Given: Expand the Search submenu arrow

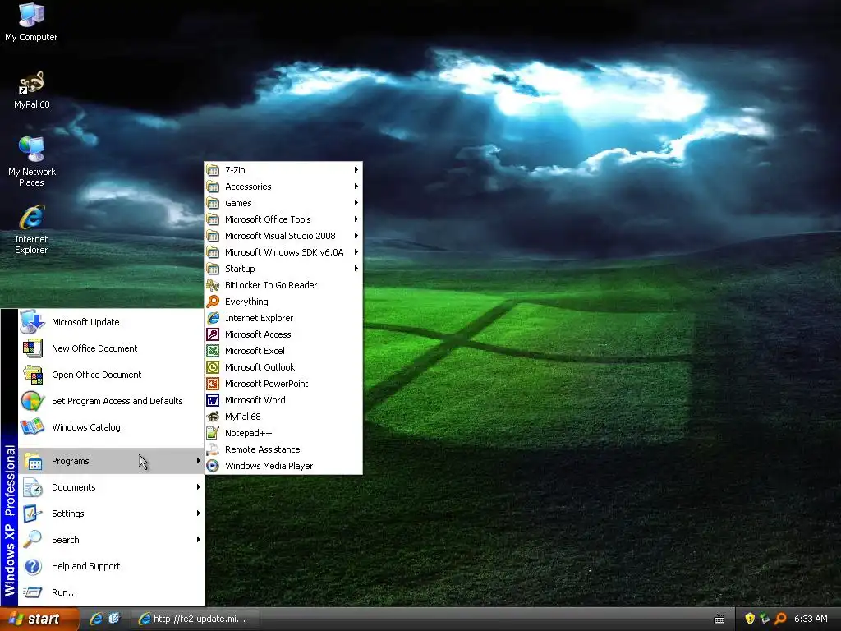Looking at the screenshot, I should (x=199, y=540).
